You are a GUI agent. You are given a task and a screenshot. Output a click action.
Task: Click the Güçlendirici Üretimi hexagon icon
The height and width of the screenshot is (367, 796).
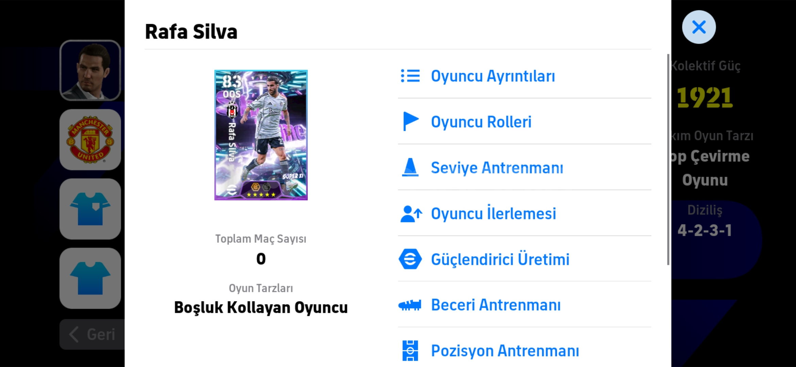click(x=410, y=259)
